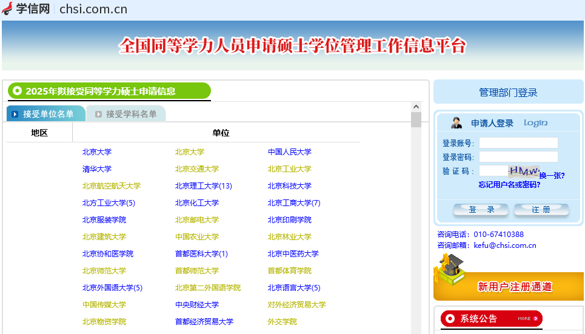Click the 全国同等学力人员申请硕士学位管理工作信息平台 banner title
Image resolution: width=585 pixels, height=334 pixels.
coord(292,45)
